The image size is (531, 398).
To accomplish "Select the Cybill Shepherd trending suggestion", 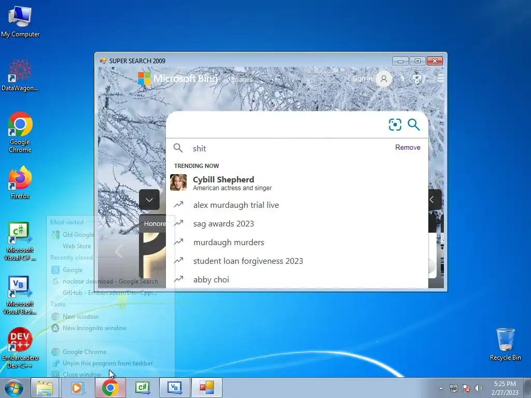I will pos(297,183).
